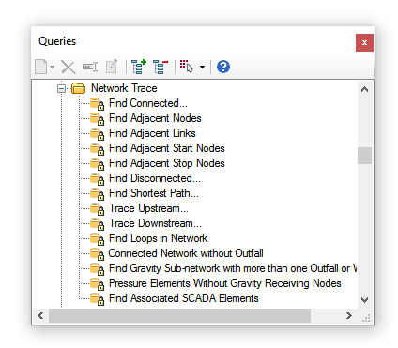This screenshot has width=398, height=348.
Task: Select the Find Shortest Path... query
Action: [154, 193]
